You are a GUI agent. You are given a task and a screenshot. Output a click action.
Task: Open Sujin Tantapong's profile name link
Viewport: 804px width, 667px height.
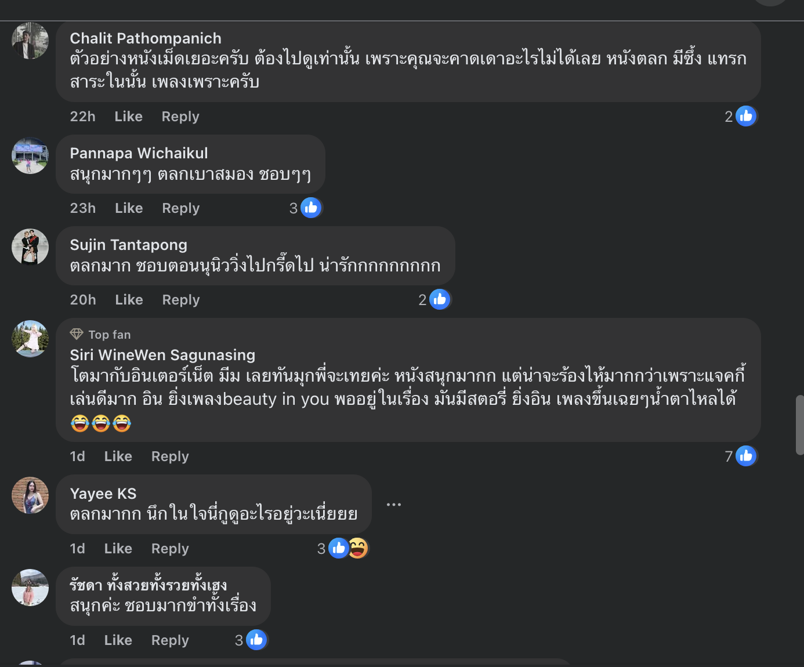pyautogui.click(x=129, y=245)
